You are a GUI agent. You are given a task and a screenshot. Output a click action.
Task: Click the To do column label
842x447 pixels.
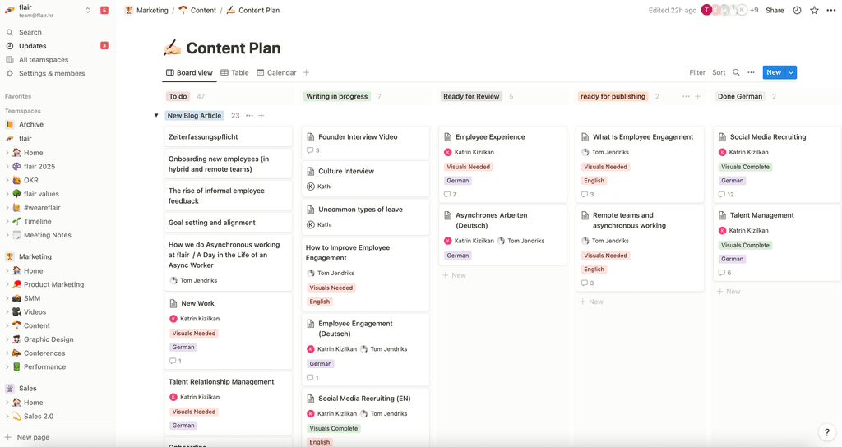point(178,97)
